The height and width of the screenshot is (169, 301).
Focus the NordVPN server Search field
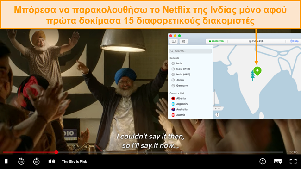tap(190, 51)
